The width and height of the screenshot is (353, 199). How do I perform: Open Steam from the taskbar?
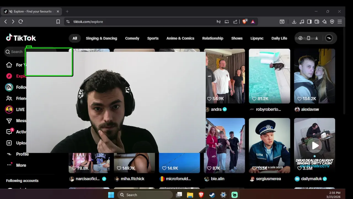[x=212, y=195]
